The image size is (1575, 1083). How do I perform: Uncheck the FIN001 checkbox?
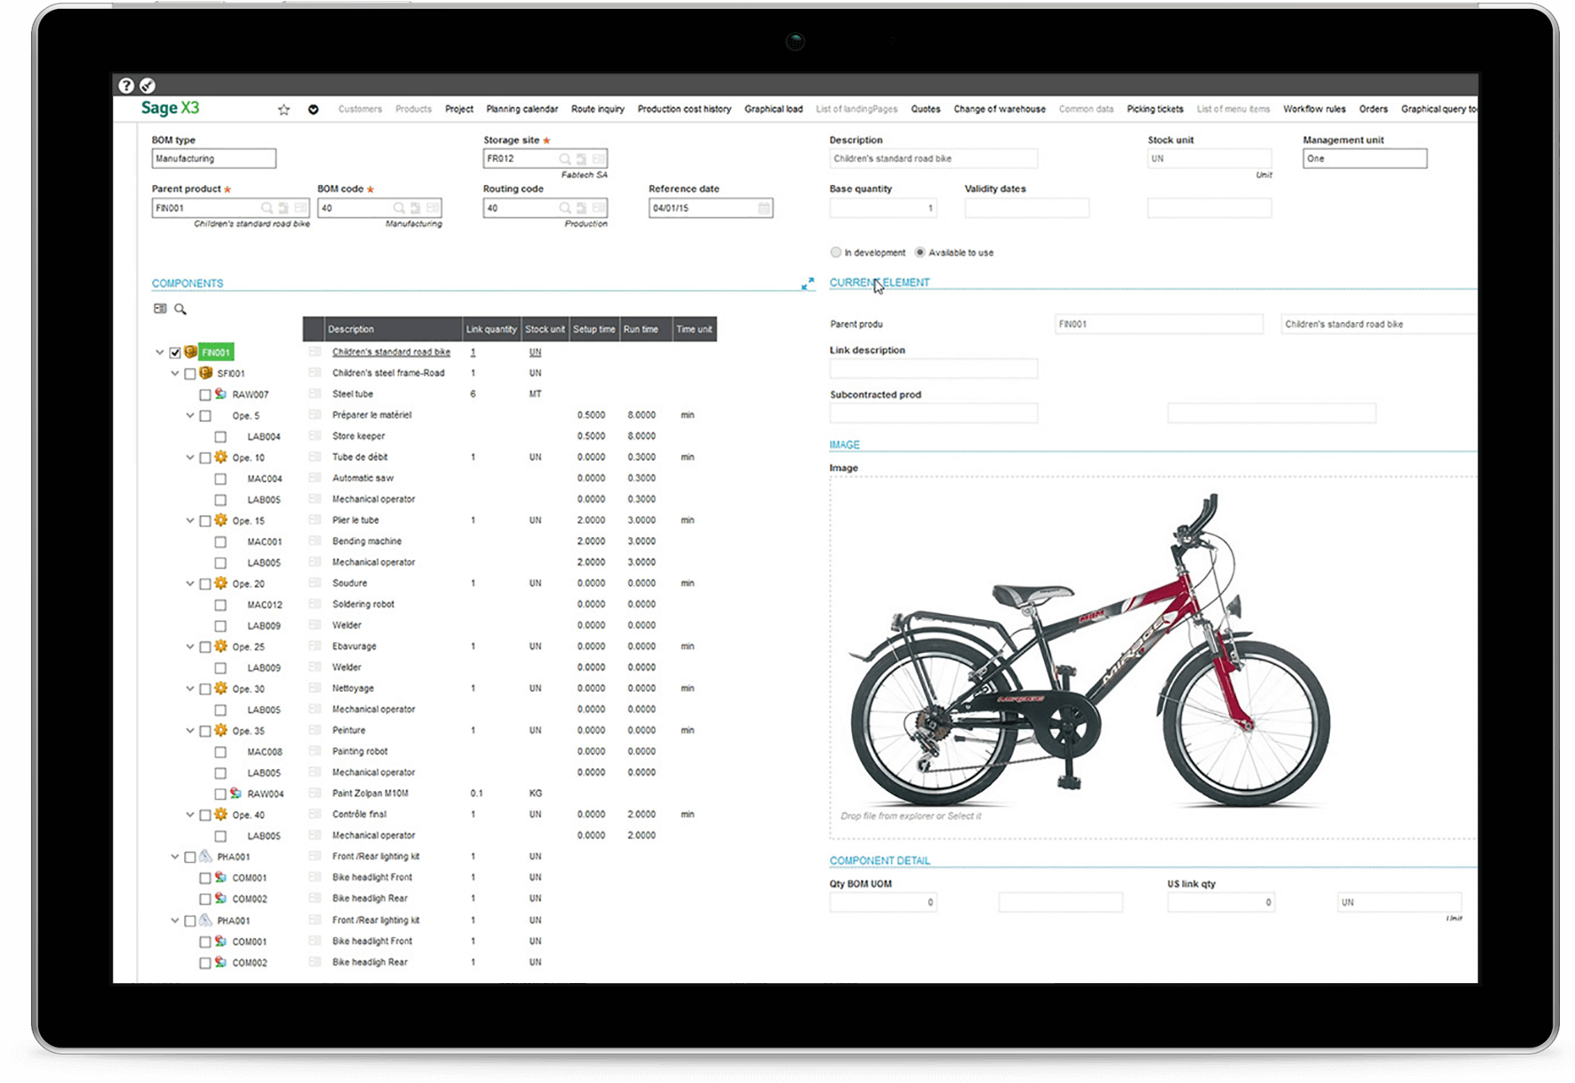point(175,352)
